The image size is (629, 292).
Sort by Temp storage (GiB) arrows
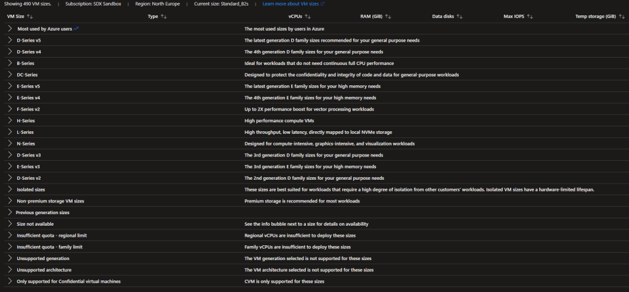[x=622, y=17]
